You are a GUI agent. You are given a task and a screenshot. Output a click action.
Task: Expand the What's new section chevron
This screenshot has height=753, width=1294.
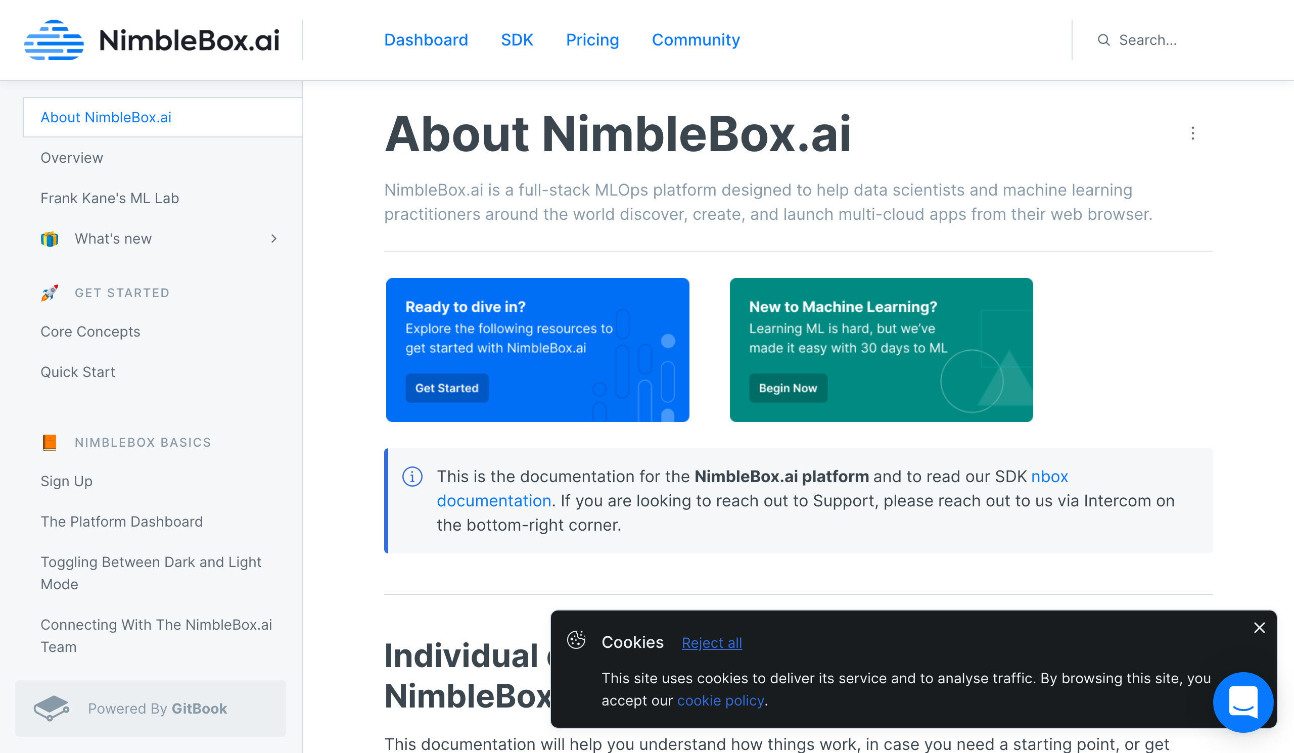coord(273,239)
